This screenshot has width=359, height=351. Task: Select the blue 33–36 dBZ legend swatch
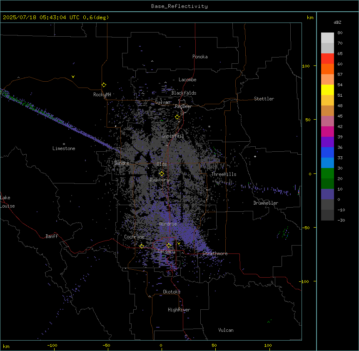[327, 152]
